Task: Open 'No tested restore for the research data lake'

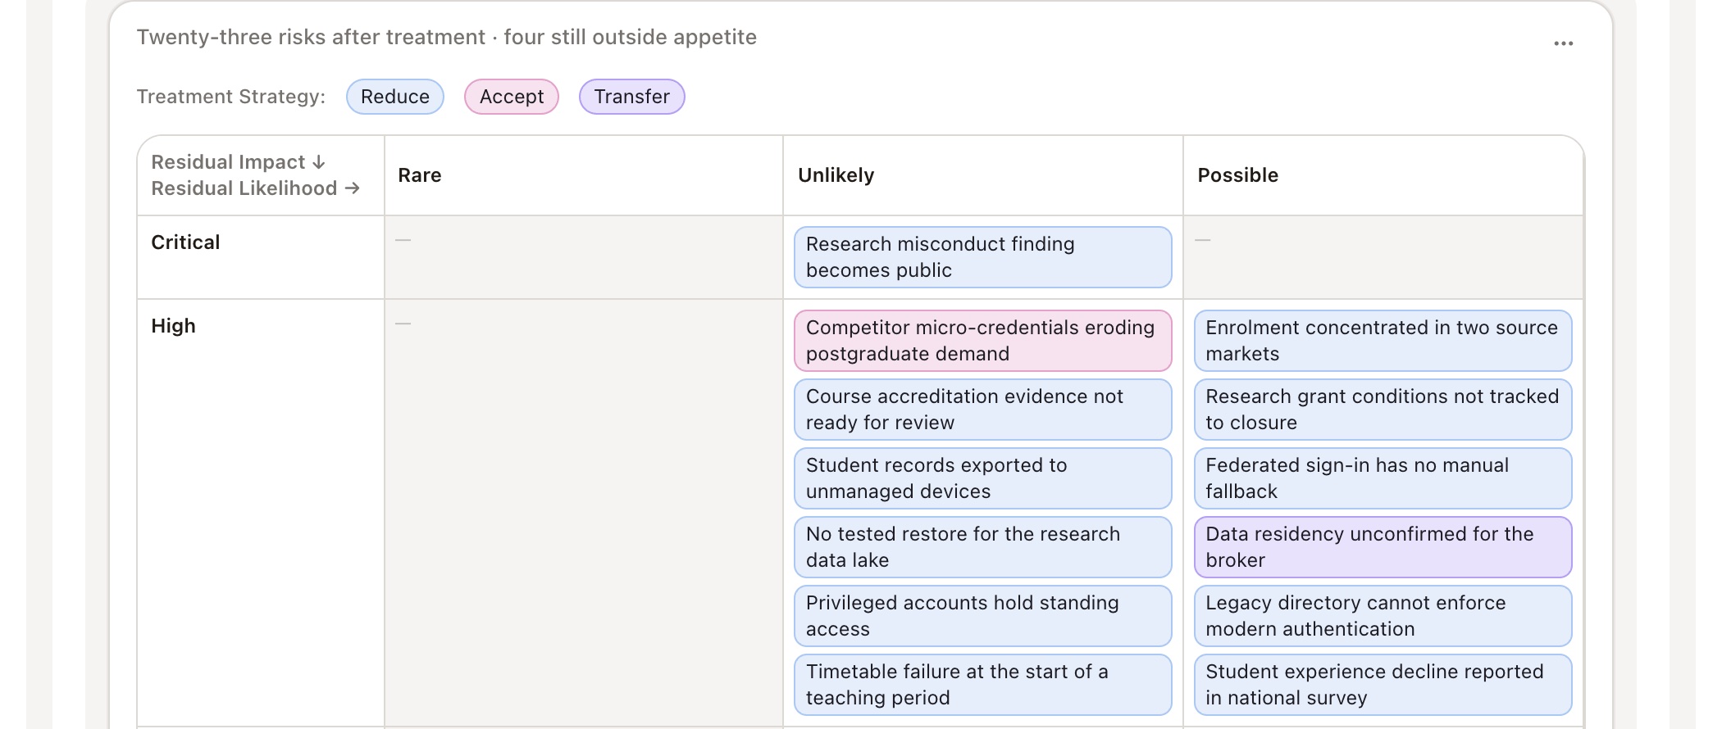Action: point(983,547)
